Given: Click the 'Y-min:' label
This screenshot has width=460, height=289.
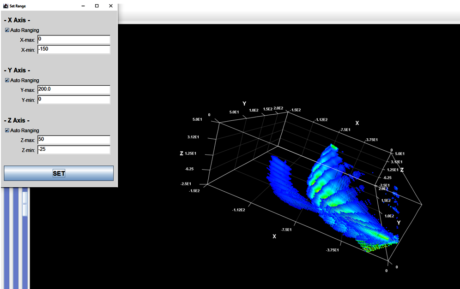Looking at the screenshot, I should point(28,100).
